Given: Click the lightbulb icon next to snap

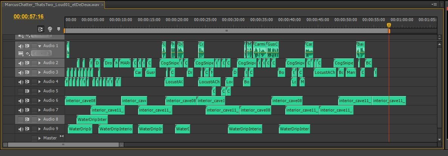Looking at the screenshot, I should [x=50, y=29].
